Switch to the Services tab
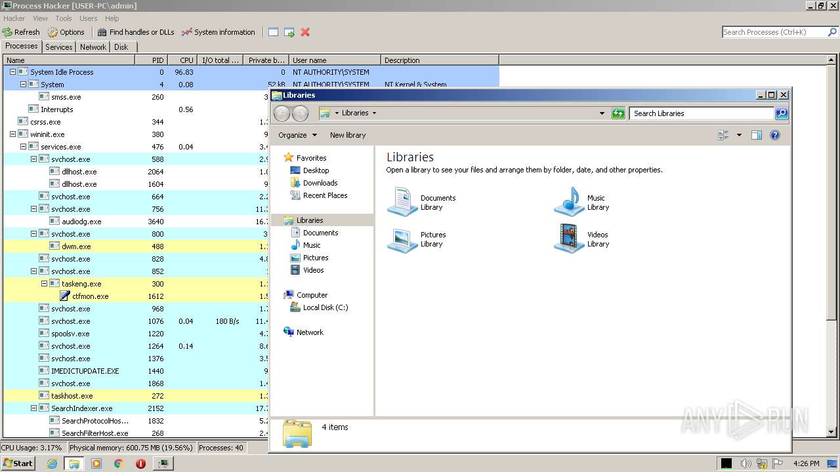This screenshot has height=472, width=840. pos(59,47)
